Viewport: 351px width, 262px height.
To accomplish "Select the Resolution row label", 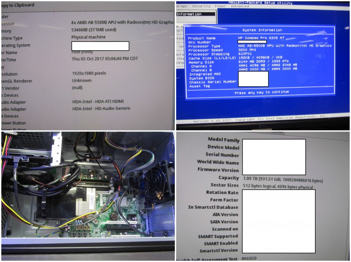I will (x=9, y=74).
